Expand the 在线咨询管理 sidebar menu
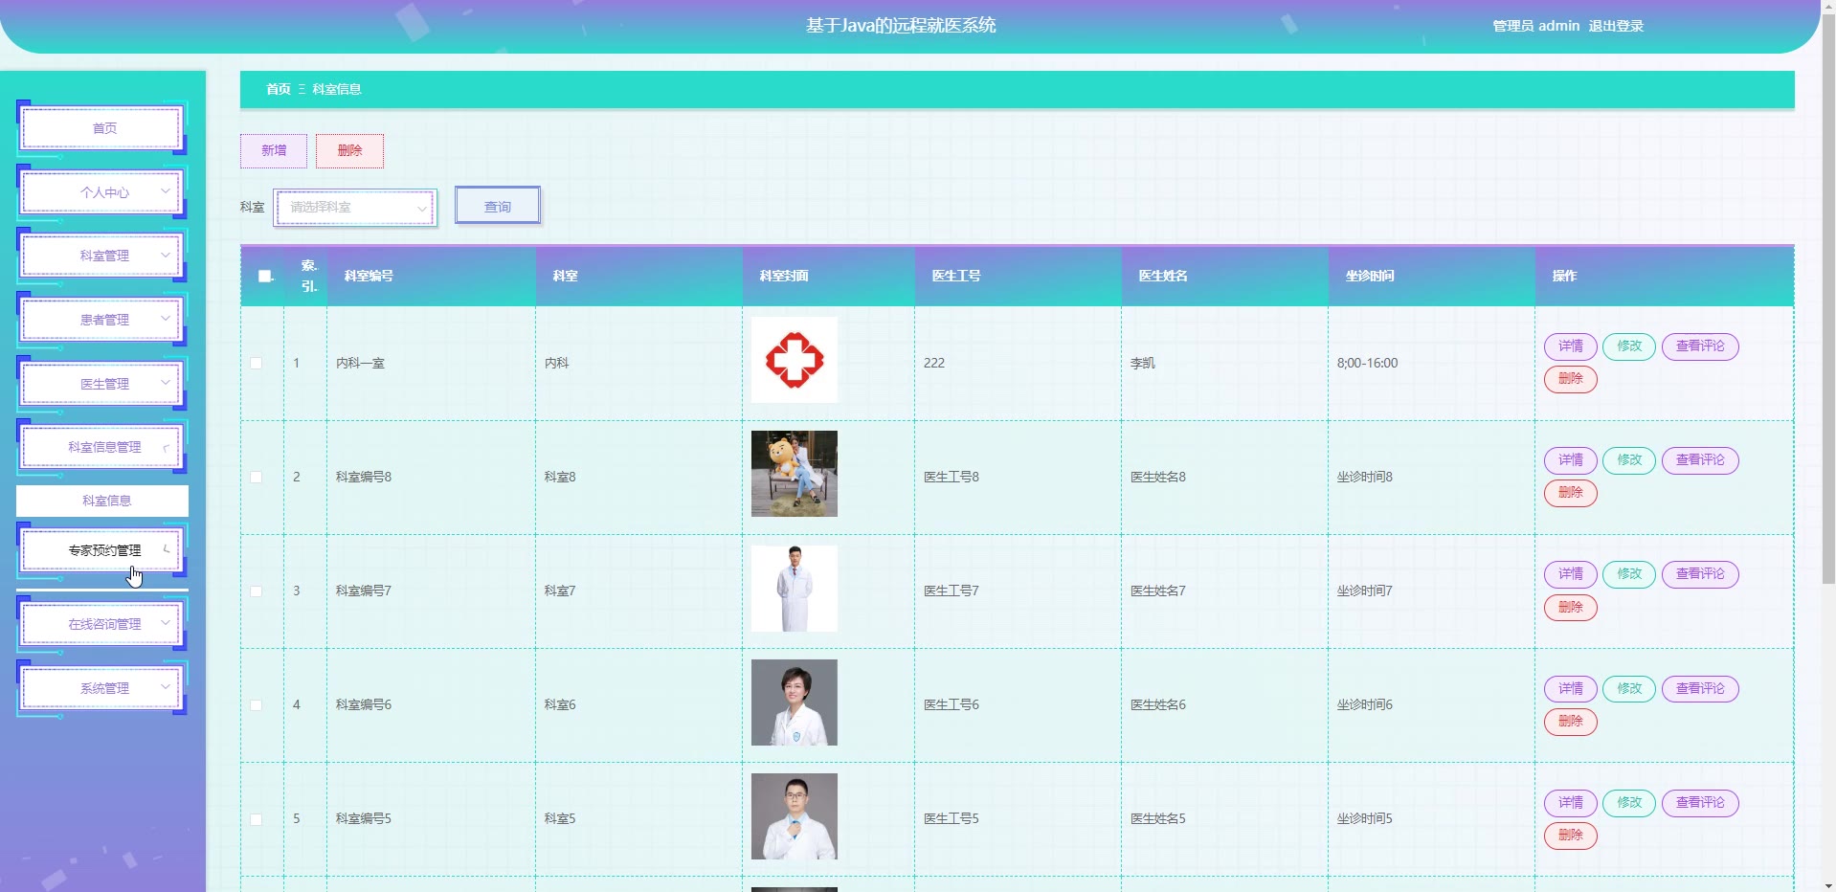 point(101,624)
